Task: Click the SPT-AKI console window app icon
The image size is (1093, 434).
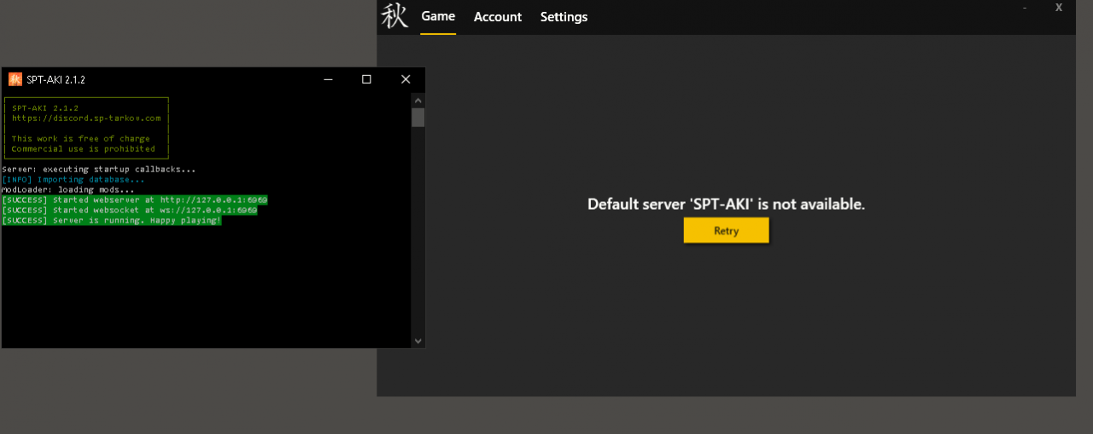Action: (x=15, y=79)
